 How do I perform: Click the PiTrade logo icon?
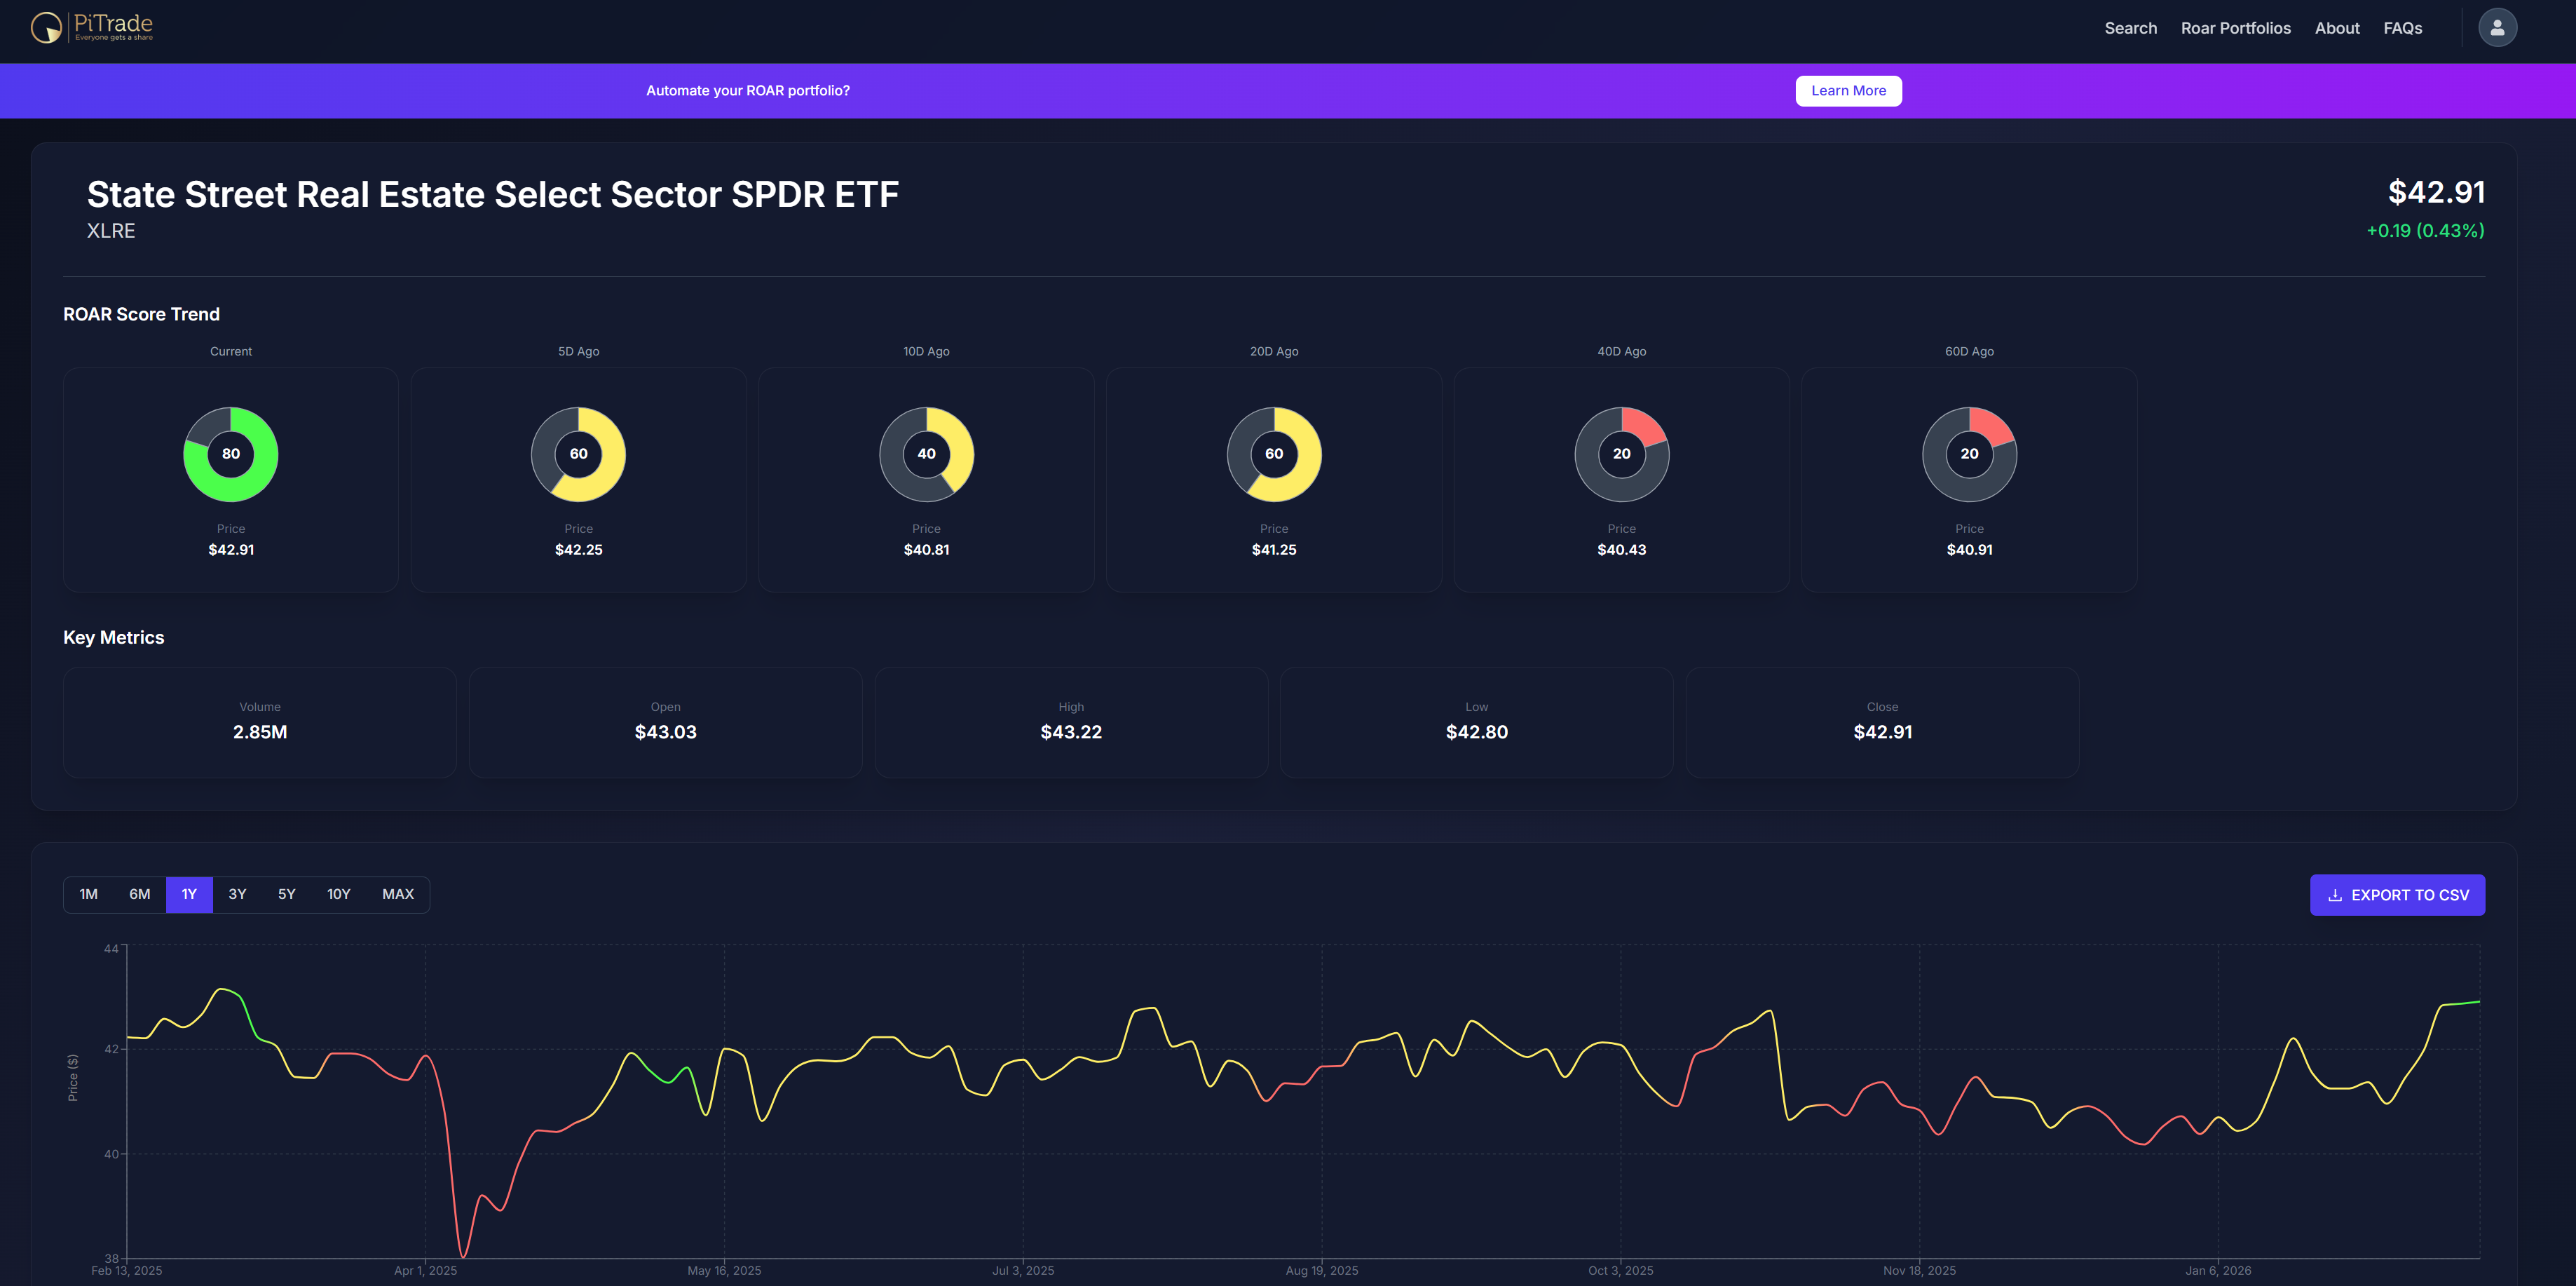click(46, 27)
